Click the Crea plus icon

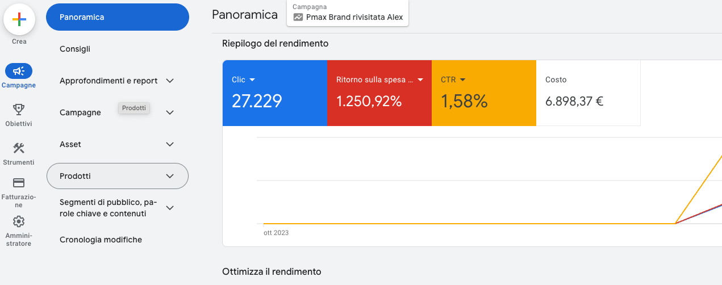(19, 19)
